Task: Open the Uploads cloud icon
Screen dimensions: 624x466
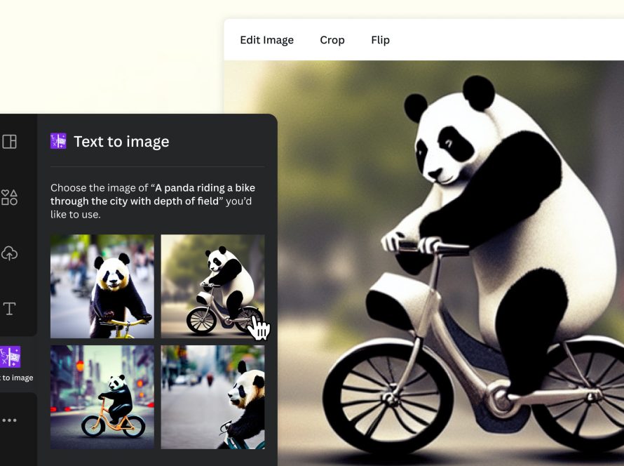Action: [9, 253]
